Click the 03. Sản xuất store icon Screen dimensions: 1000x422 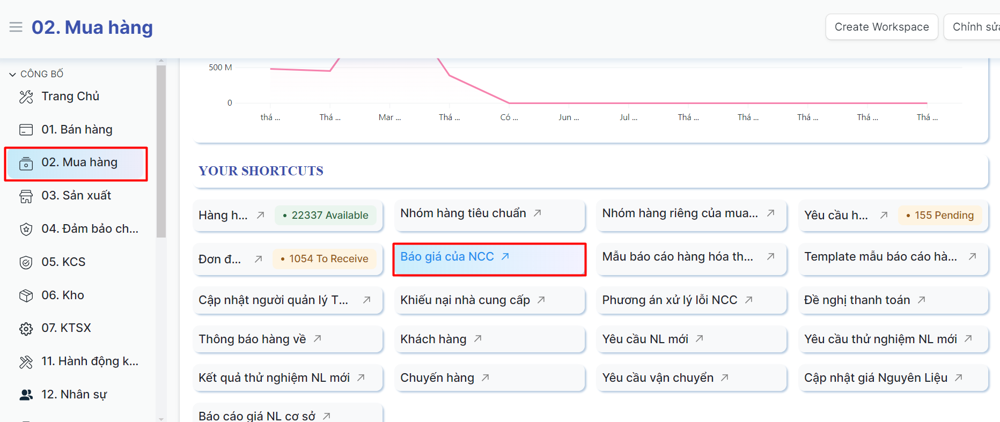coord(26,196)
